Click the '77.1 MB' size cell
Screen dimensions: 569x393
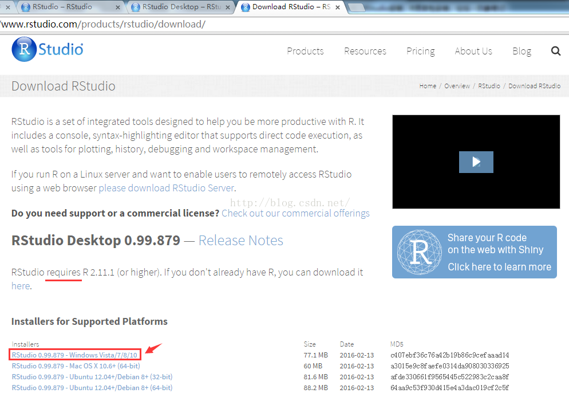click(316, 355)
